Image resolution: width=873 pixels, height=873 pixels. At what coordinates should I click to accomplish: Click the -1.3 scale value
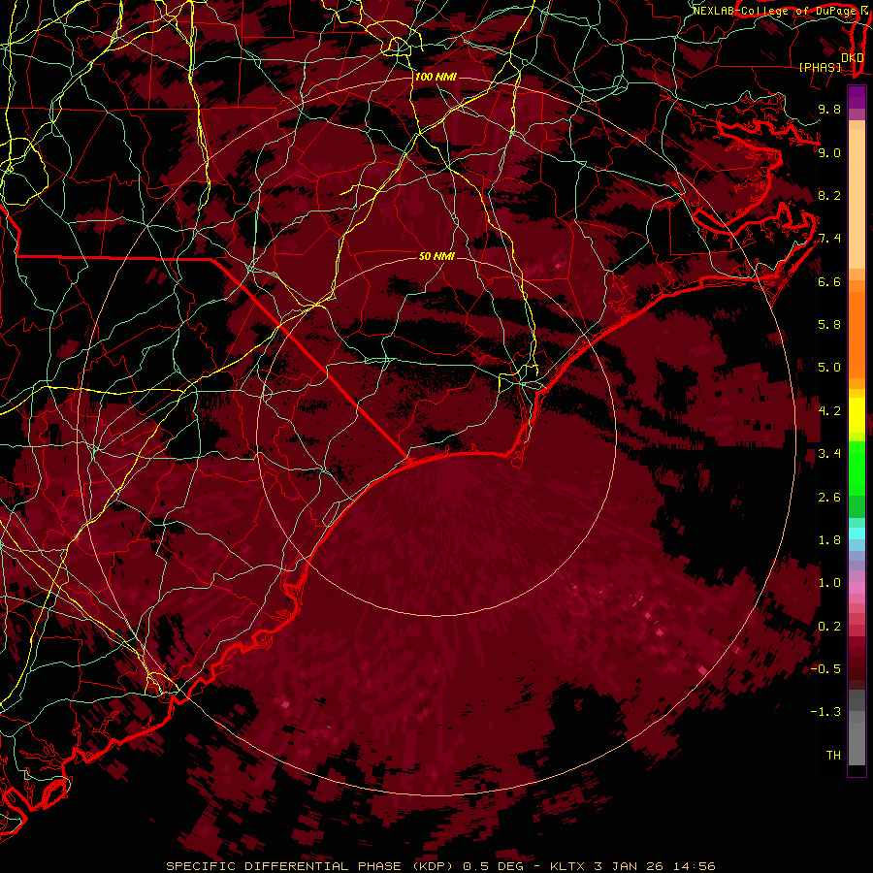[826, 712]
